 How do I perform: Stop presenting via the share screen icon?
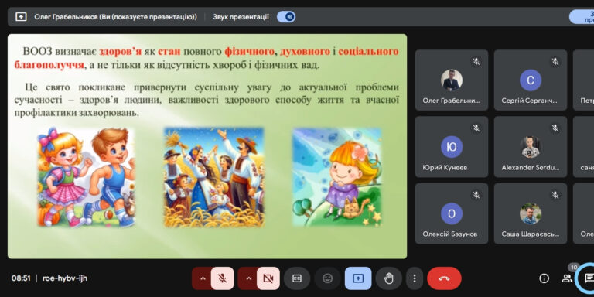358,278
